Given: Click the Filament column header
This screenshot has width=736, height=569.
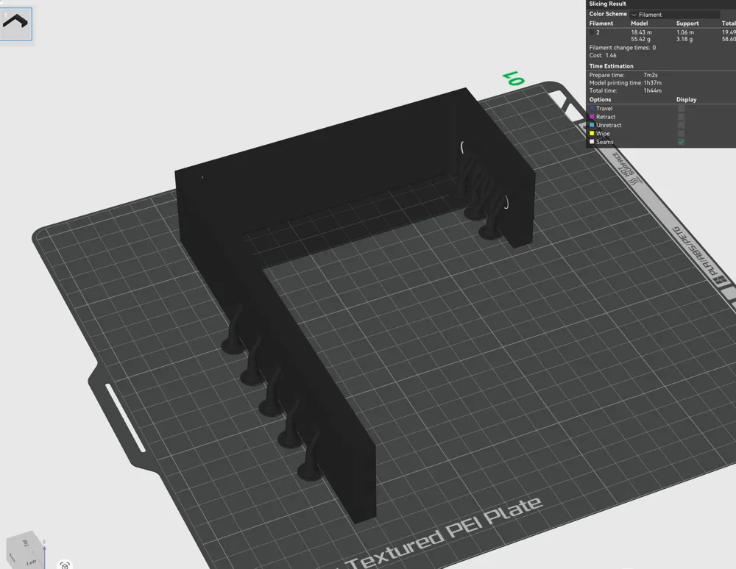Looking at the screenshot, I should 601,24.
